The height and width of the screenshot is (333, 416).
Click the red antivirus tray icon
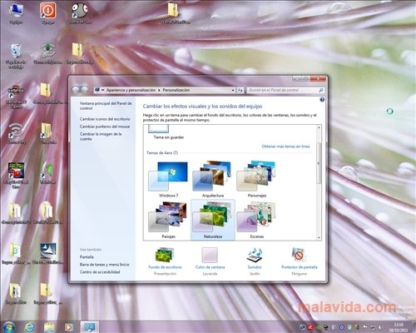pyautogui.click(x=310, y=328)
